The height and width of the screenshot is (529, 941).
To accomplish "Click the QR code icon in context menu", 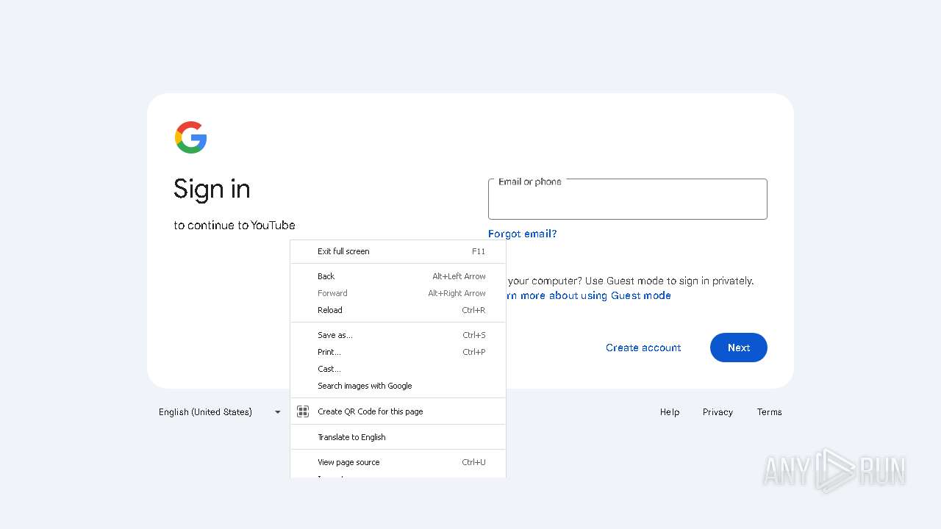I will pyautogui.click(x=303, y=411).
